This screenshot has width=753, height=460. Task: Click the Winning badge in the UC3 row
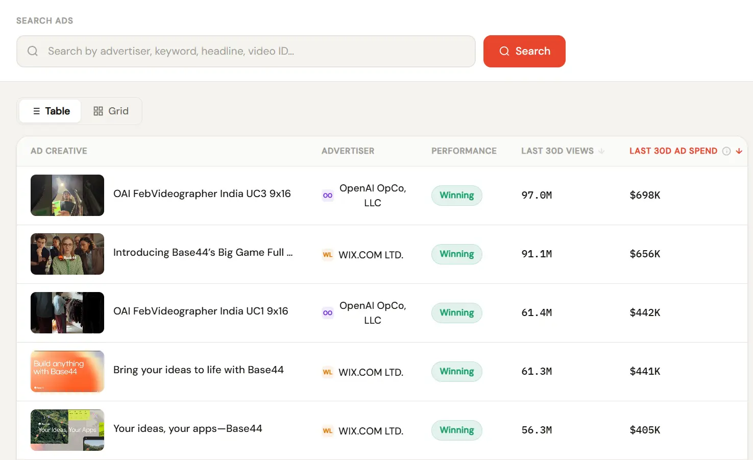click(x=457, y=195)
